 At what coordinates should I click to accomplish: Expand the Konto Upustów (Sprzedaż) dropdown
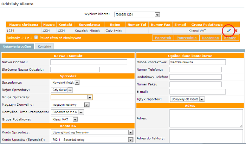coord(92,140)
